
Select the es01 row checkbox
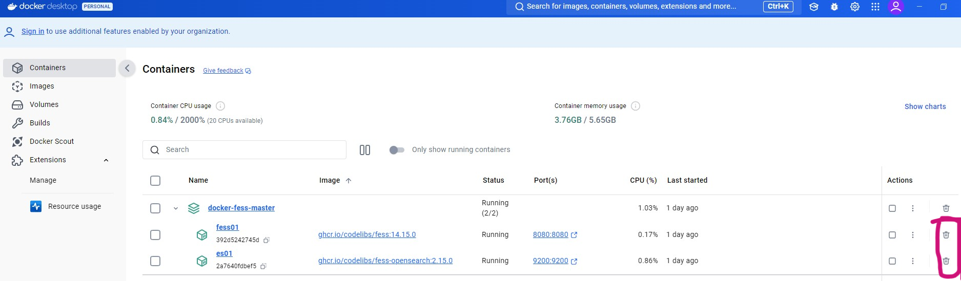(155, 261)
